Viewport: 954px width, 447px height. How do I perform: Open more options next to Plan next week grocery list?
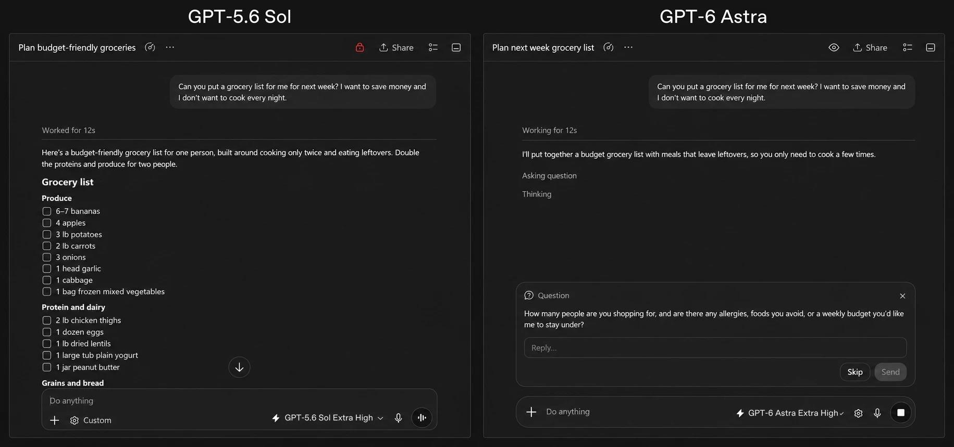(x=628, y=47)
